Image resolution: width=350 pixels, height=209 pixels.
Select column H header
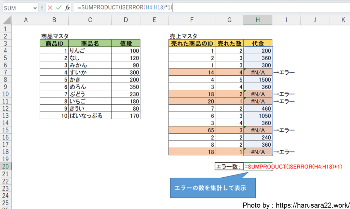[x=258, y=20]
